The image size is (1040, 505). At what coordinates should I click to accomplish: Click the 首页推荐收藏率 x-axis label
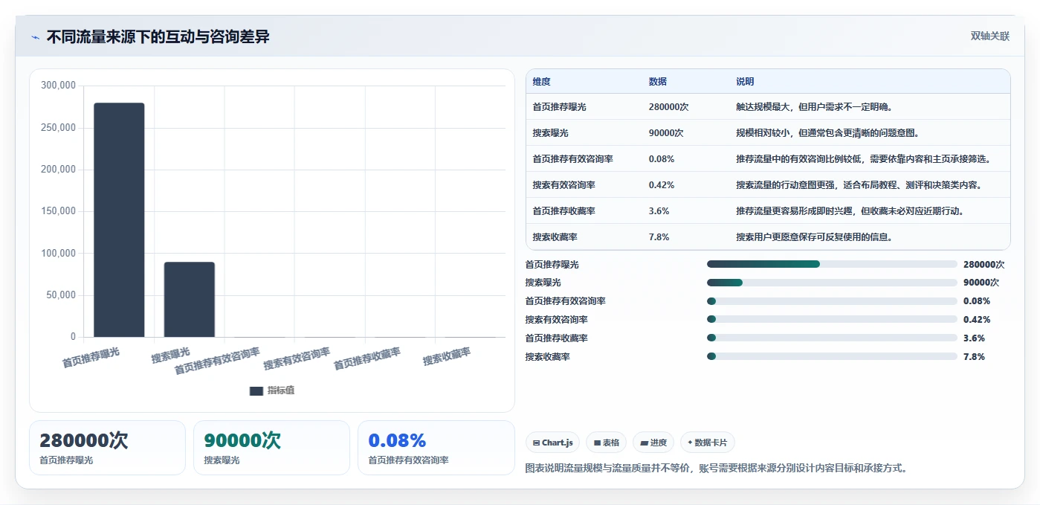pos(367,358)
